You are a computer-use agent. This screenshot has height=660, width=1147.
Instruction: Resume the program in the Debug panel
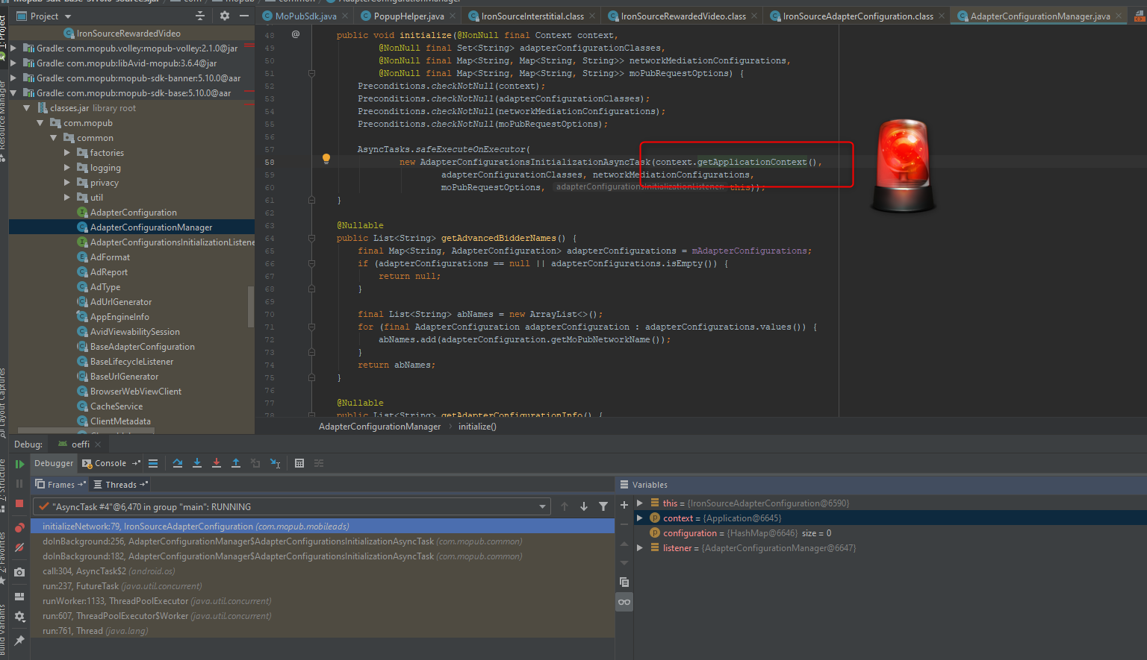click(19, 464)
